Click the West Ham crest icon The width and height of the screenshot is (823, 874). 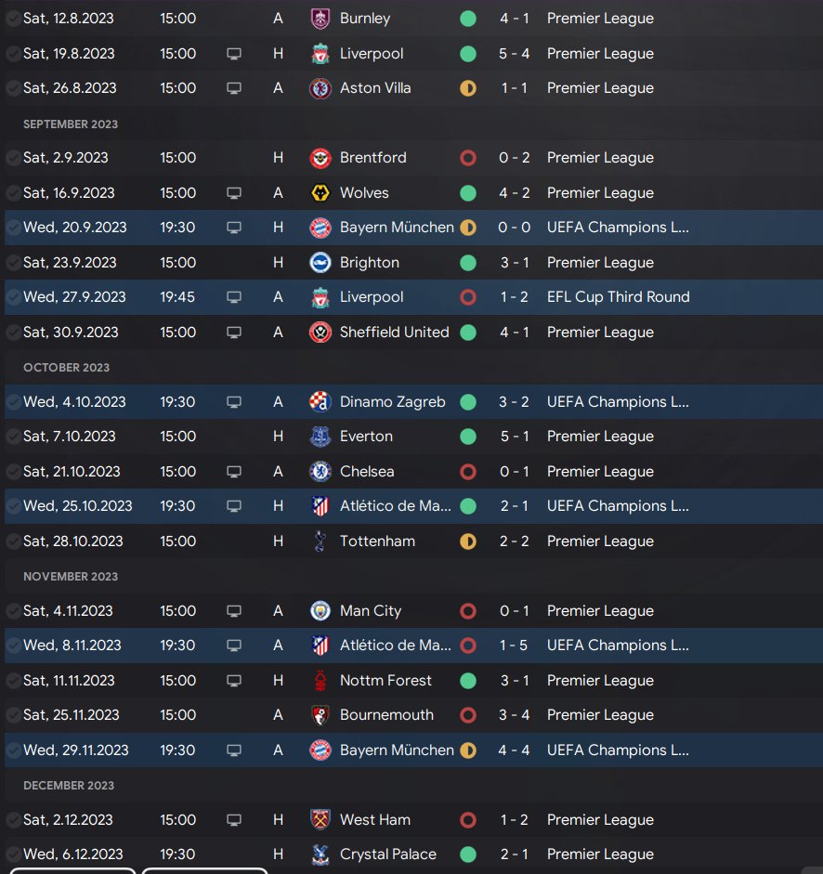pyautogui.click(x=320, y=820)
